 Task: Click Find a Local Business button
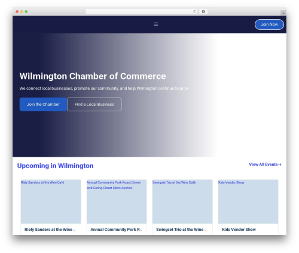pos(94,104)
